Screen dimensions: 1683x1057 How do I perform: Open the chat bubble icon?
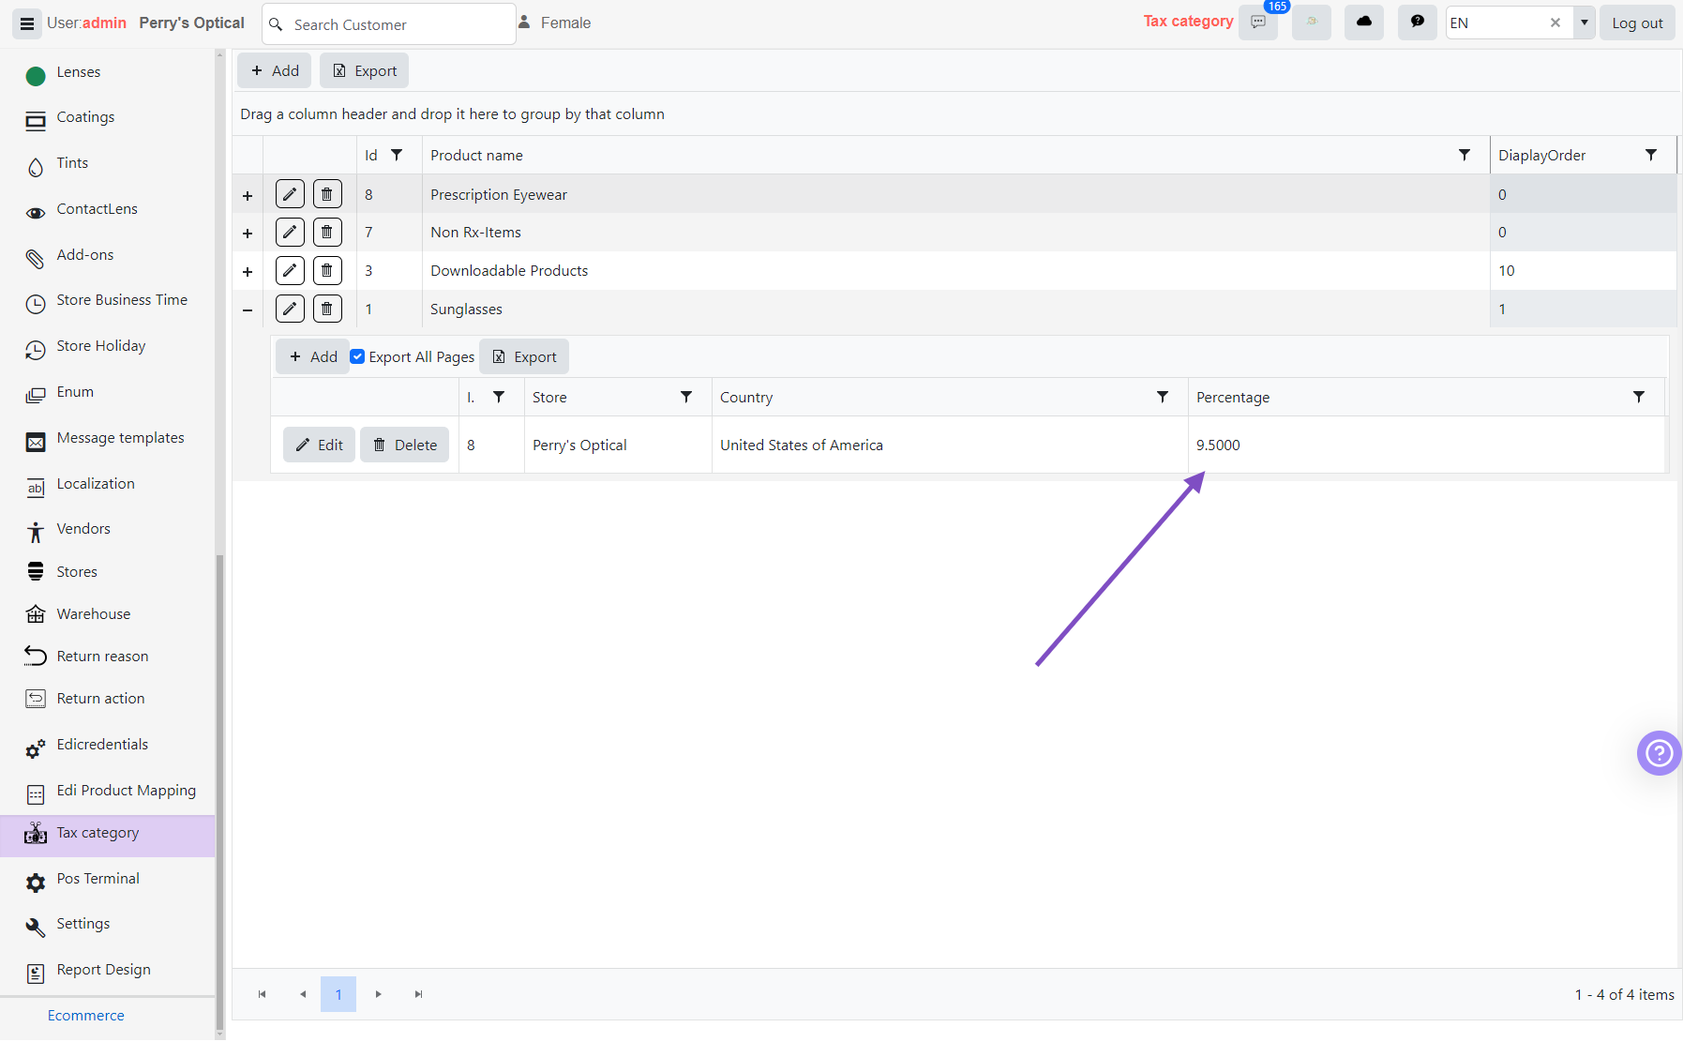pos(1418,23)
